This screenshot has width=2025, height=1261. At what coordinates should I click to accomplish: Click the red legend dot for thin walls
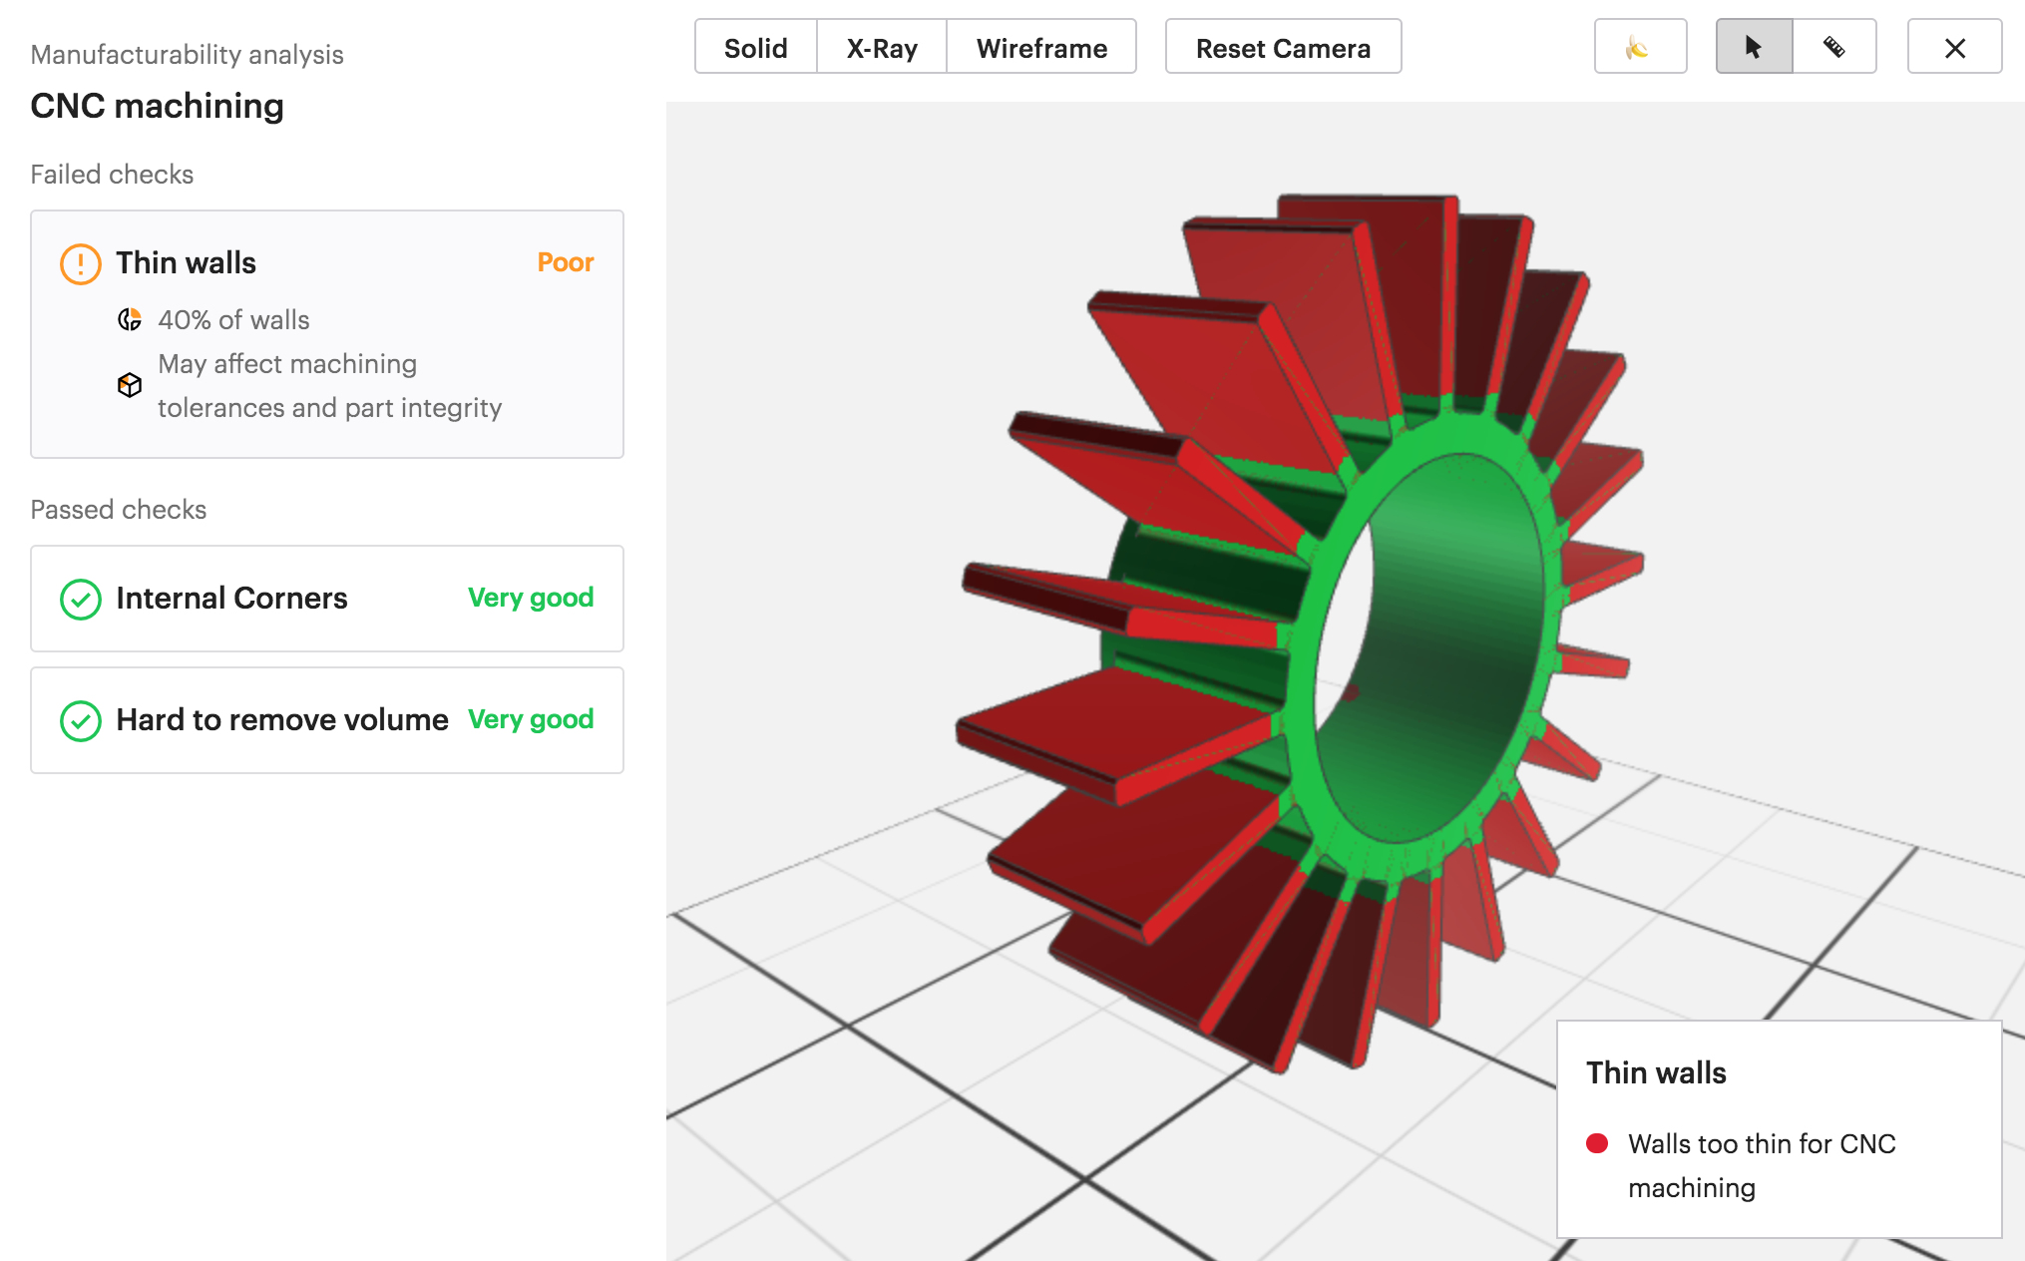pos(1597,1143)
